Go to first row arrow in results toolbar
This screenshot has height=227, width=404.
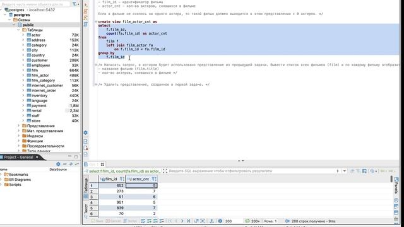coord(170,221)
